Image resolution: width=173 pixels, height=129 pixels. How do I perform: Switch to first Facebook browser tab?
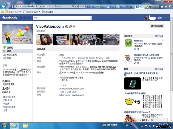coord(91,7)
